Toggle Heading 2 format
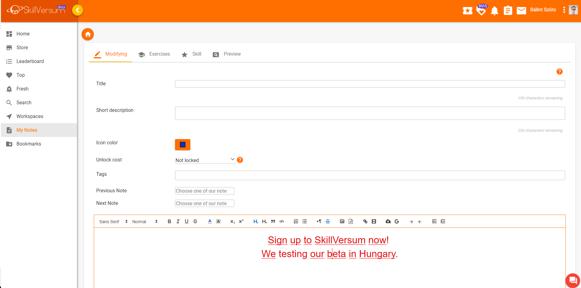Screen dimensions: 581x288 tap(265, 221)
